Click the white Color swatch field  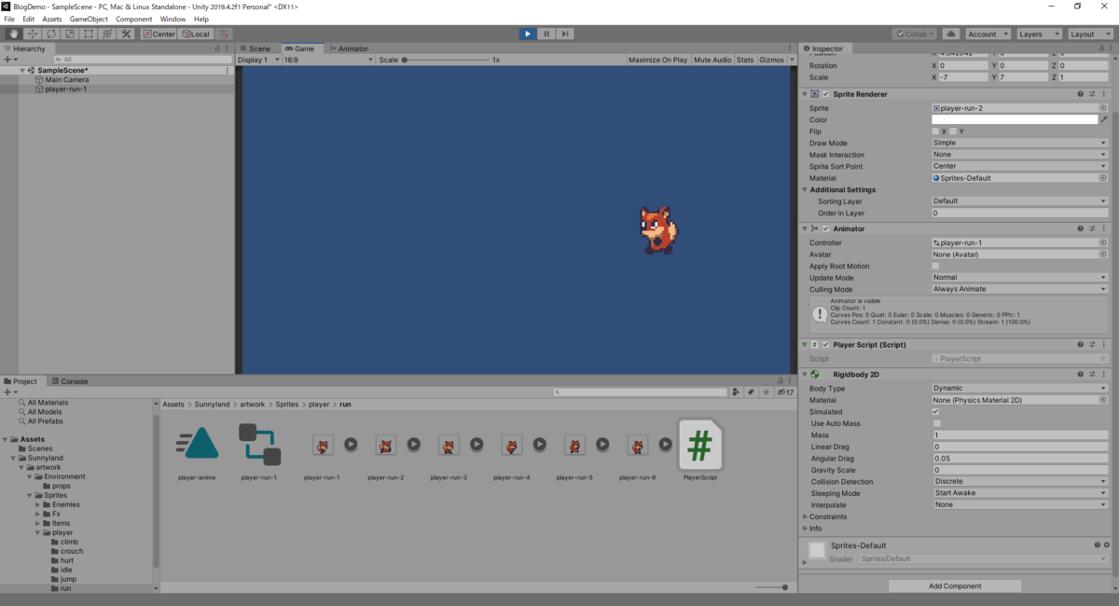1015,119
